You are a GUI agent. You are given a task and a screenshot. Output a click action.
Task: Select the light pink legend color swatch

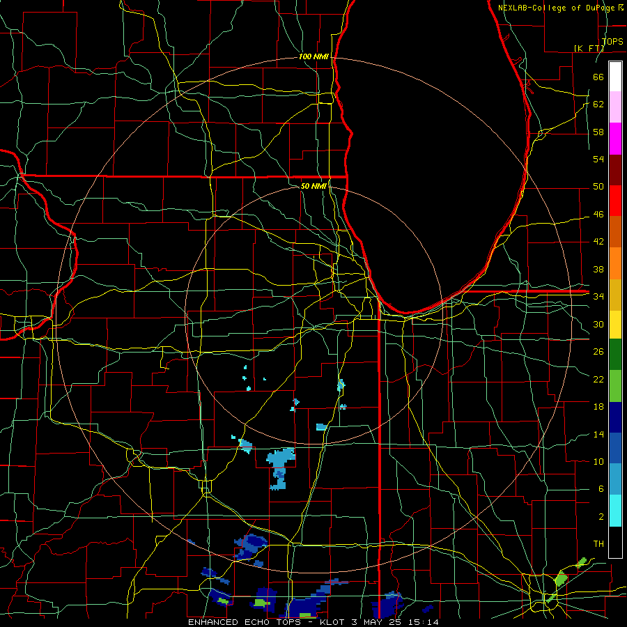tap(615, 107)
